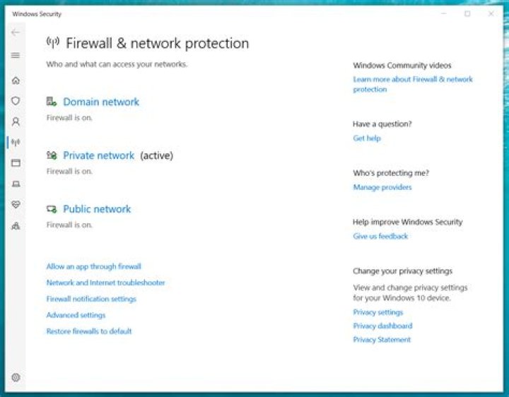Click Allow an app through firewall
This screenshot has width=509, height=397.
[93, 266]
